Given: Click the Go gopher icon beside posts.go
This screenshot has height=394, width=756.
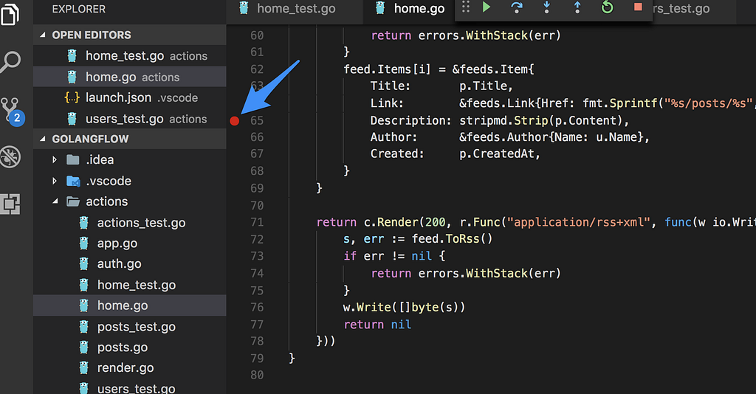Looking at the screenshot, I should click(84, 348).
